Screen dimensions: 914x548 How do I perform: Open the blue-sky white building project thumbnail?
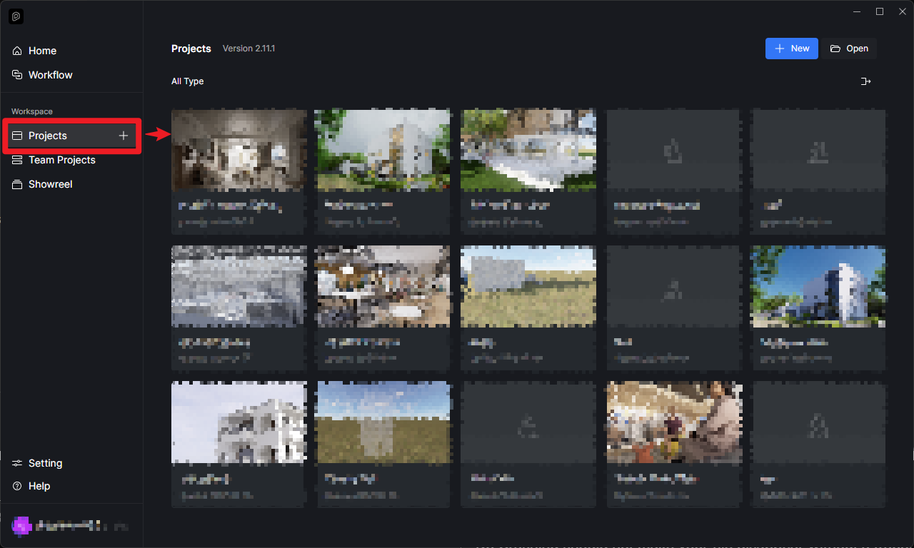point(818,287)
